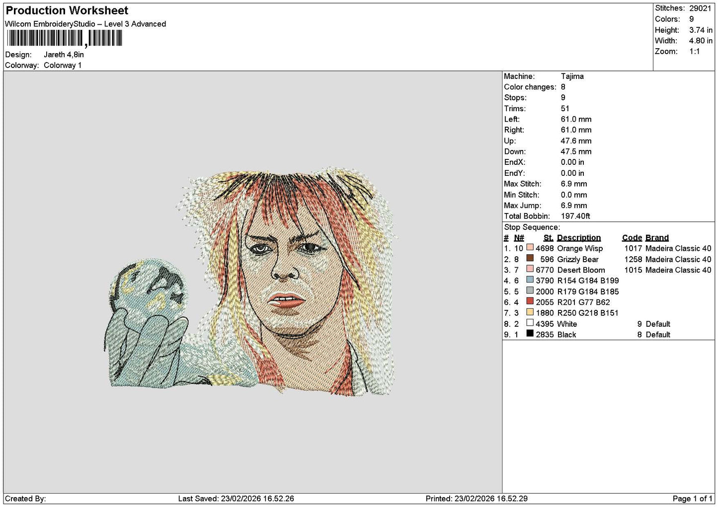The height and width of the screenshot is (507, 718).
Task: Click the 'Page 1 of 1' footer text
Action: (692, 499)
